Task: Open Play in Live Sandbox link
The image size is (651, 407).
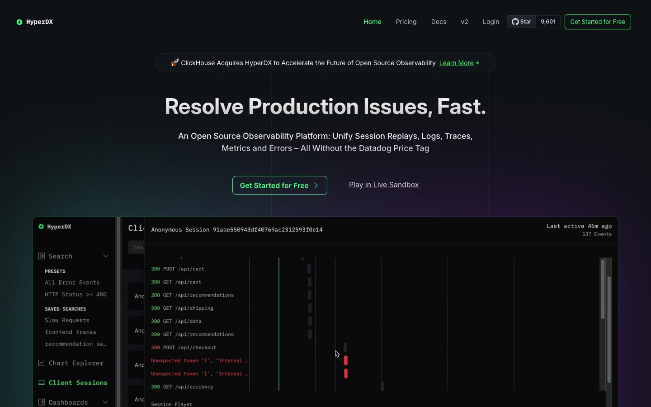Action: [x=384, y=185]
